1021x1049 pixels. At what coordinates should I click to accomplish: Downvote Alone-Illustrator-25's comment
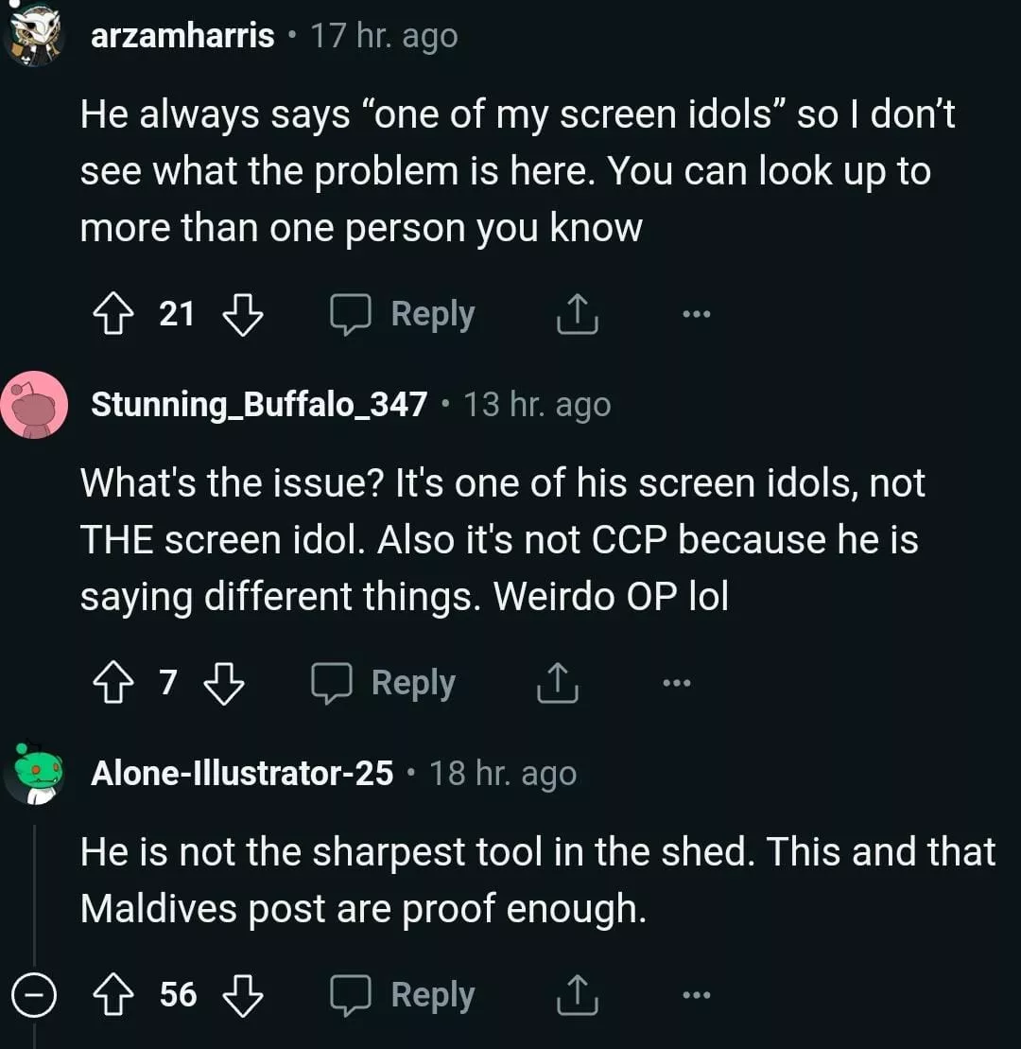242,995
